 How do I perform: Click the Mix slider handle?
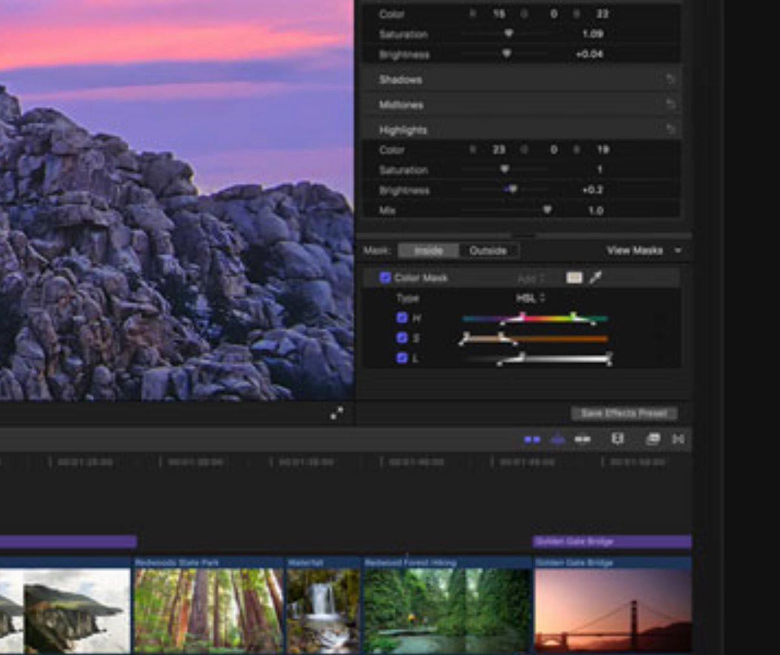[547, 210]
